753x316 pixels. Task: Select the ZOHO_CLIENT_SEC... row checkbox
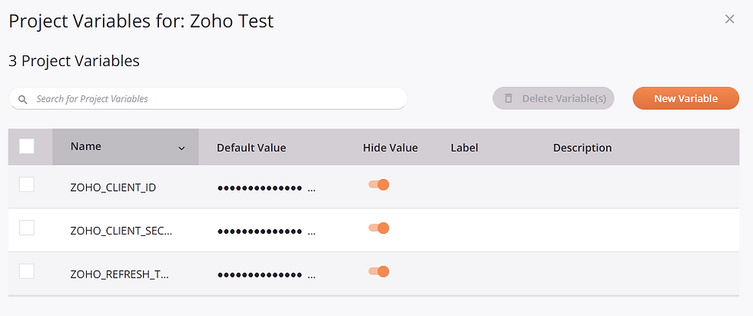(x=26, y=228)
